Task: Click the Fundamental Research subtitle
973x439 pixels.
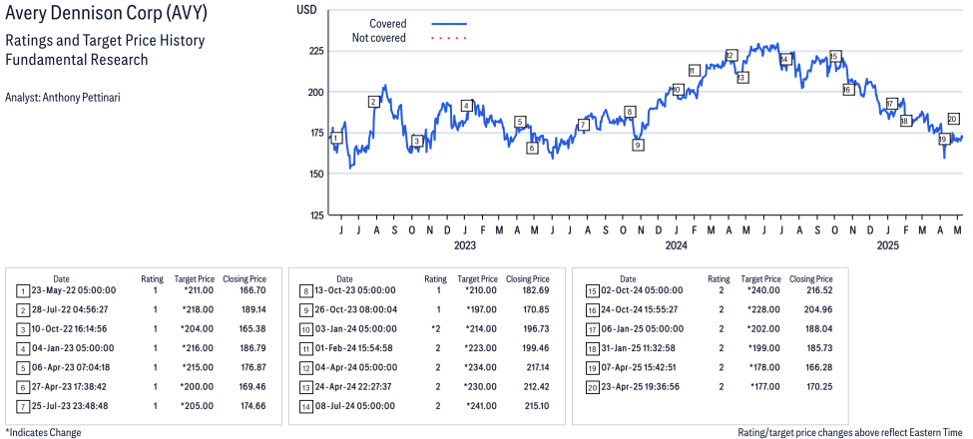Action: 76,60
